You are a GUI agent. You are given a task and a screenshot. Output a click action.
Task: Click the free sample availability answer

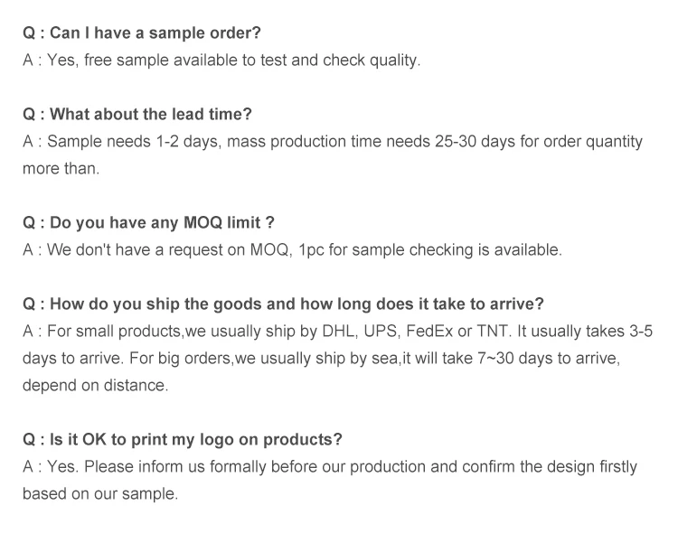[221, 61]
